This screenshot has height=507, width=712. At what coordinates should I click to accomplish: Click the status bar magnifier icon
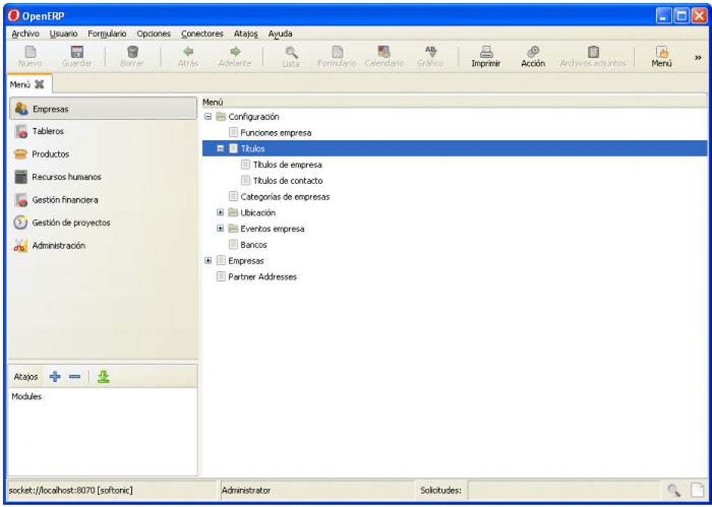pyautogui.click(x=674, y=490)
